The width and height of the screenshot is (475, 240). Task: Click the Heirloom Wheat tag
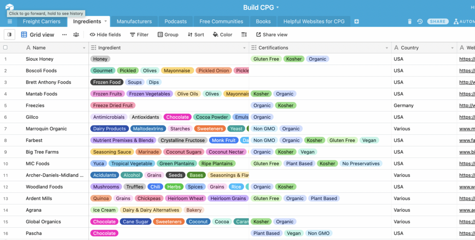click(185, 199)
